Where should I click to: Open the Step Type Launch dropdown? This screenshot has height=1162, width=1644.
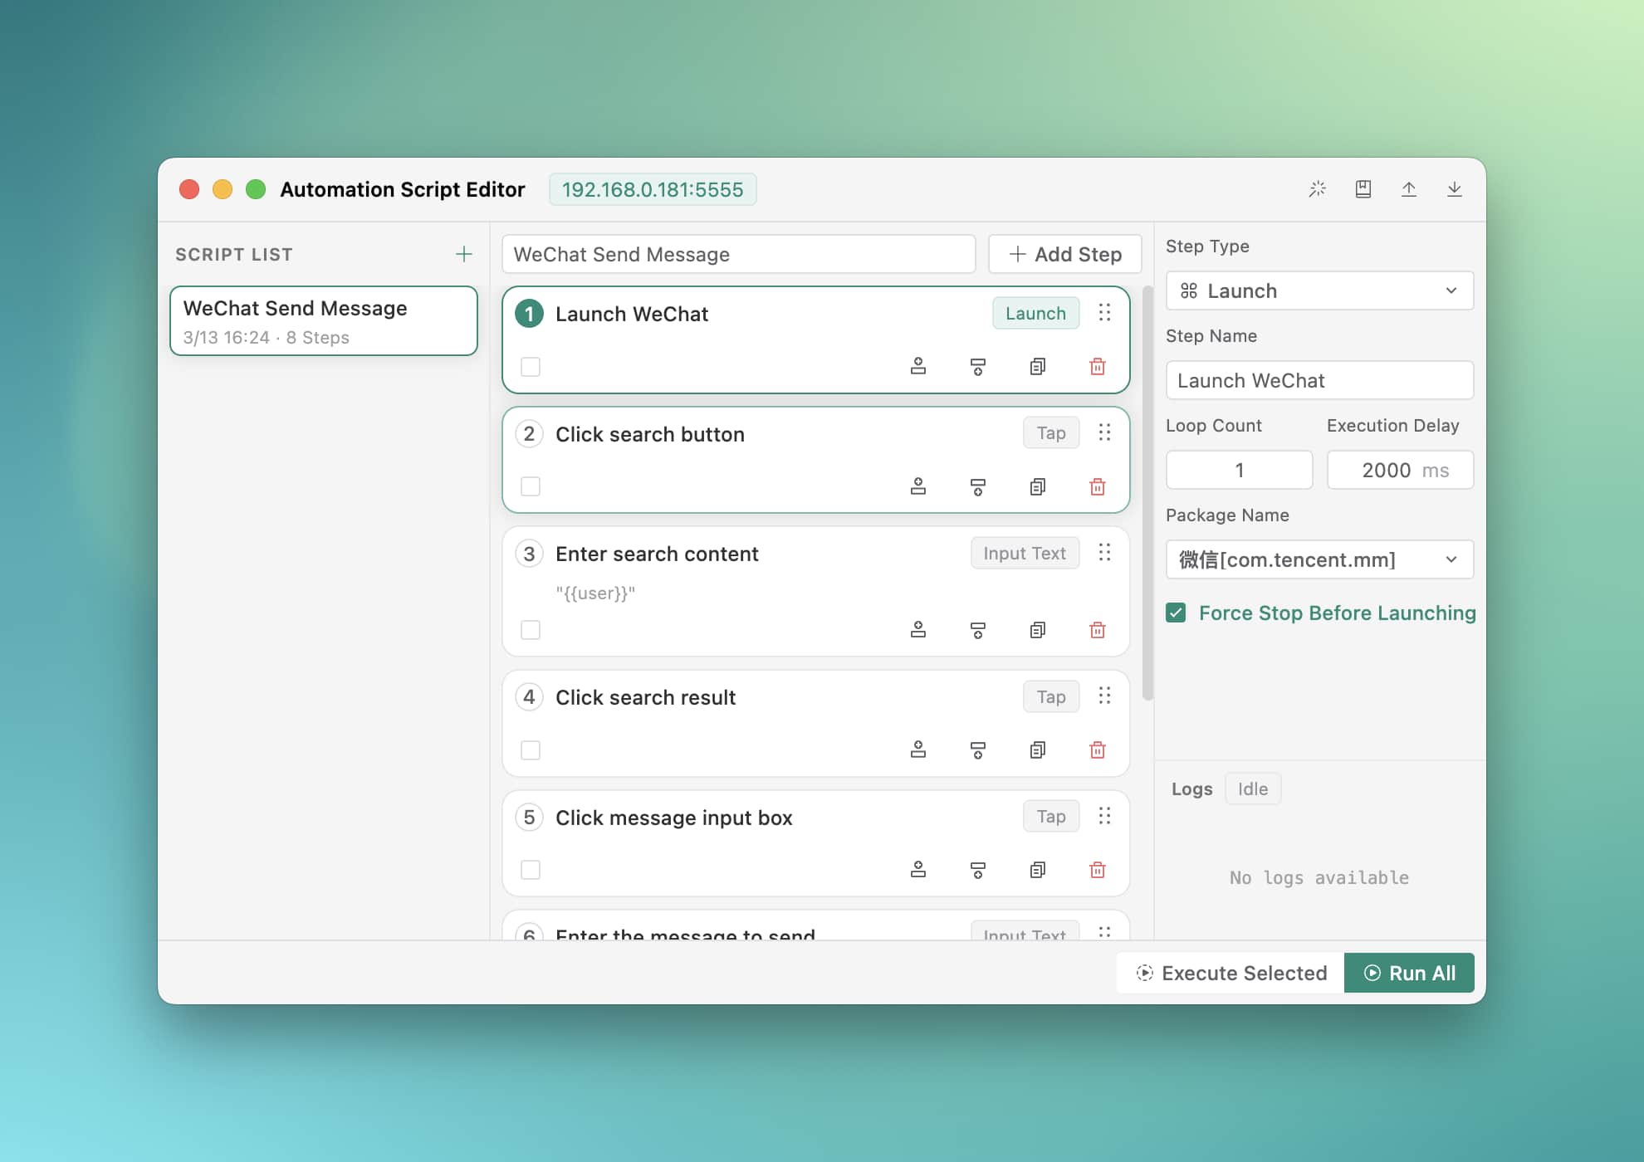(1319, 290)
